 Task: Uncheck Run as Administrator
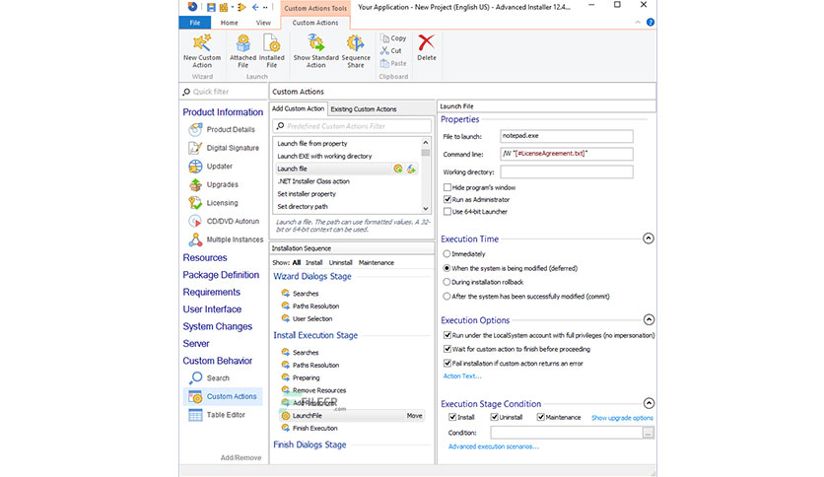(447, 199)
